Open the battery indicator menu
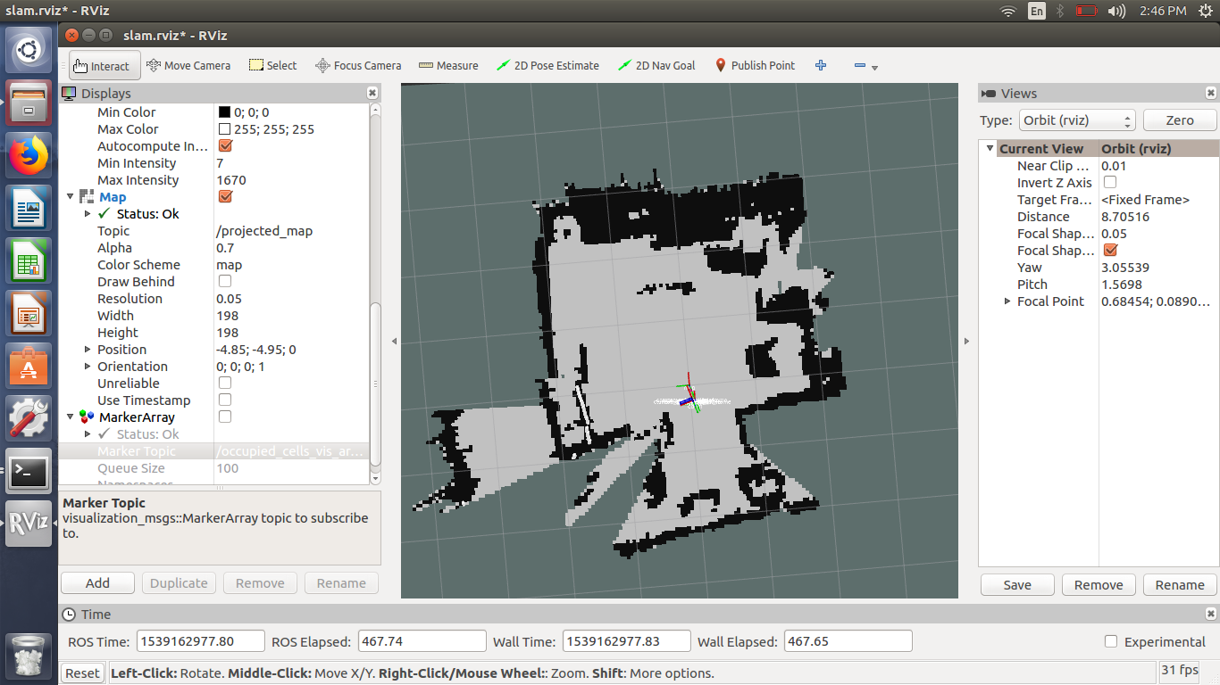 [x=1086, y=11]
